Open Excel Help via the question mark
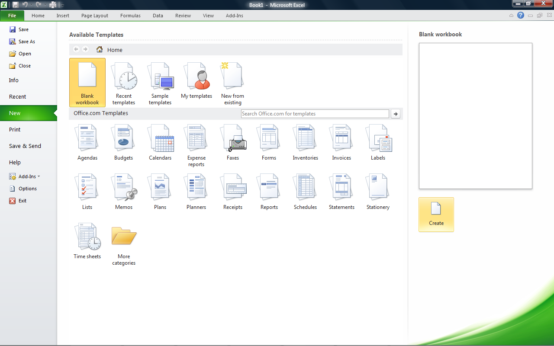Screen dimensions: 554x346 click(x=520, y=15)
